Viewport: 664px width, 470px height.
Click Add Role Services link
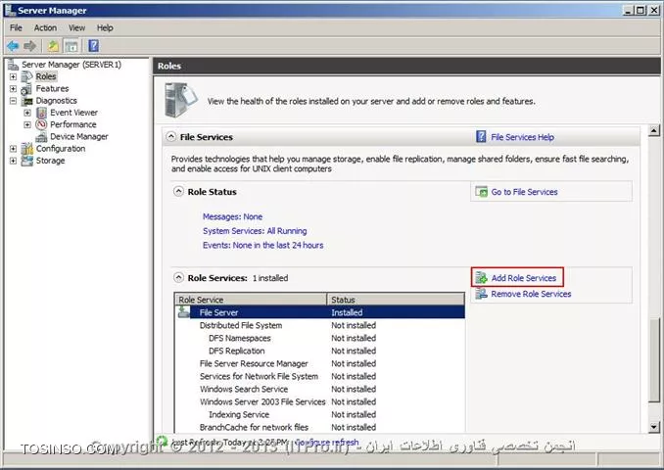[523, 278]
